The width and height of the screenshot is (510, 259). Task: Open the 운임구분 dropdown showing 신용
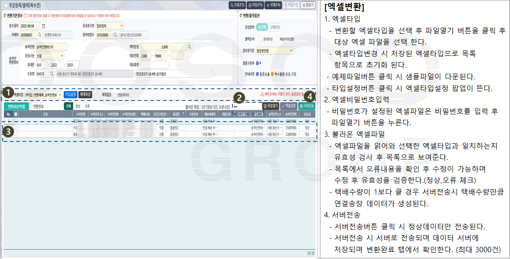click(x=50, y=56)
